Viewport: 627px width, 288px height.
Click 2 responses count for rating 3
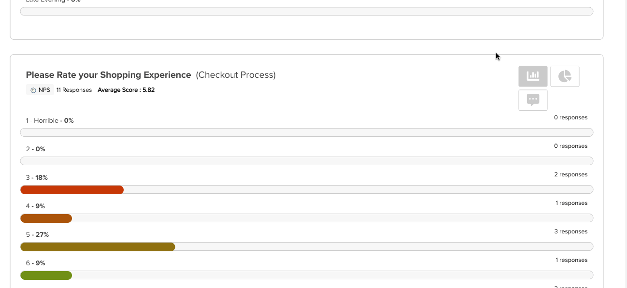point(570,174)
